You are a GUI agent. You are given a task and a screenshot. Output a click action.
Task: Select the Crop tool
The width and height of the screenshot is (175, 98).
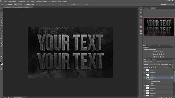(1, 20)
